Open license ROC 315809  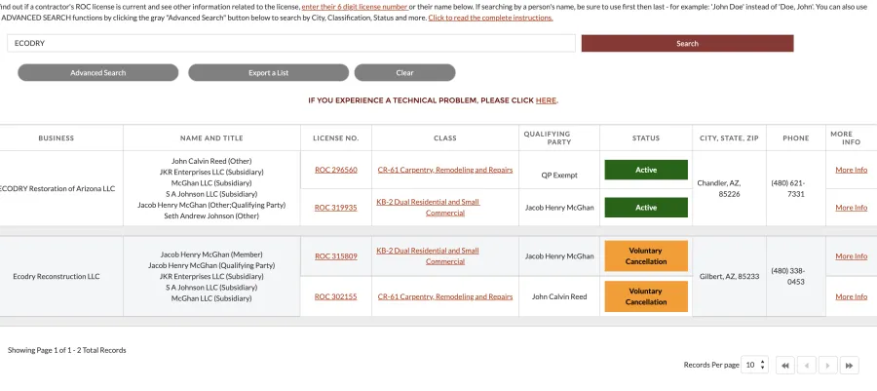[335, 256]
